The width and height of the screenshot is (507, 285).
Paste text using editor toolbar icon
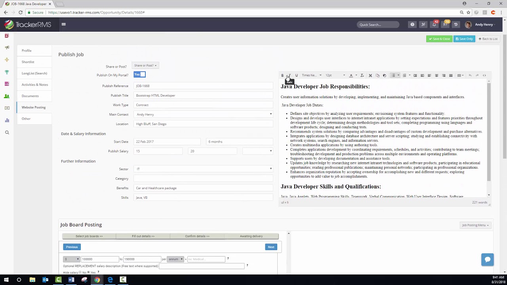[384, 75]
